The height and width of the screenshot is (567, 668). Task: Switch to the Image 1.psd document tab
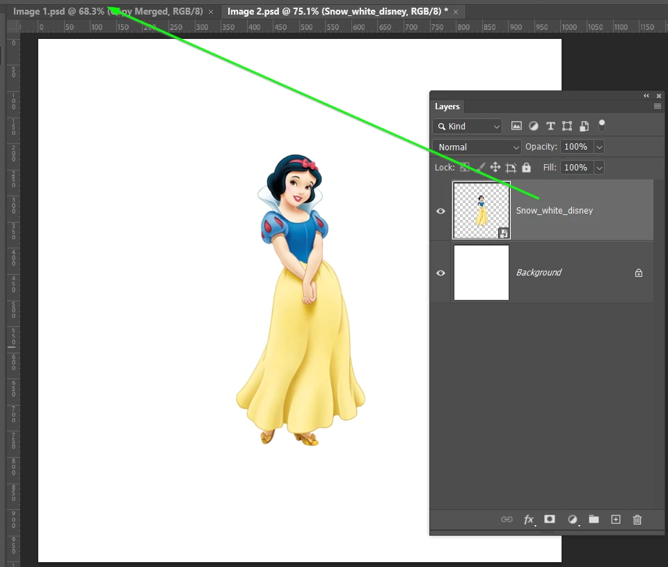click(x=108, y=12)
